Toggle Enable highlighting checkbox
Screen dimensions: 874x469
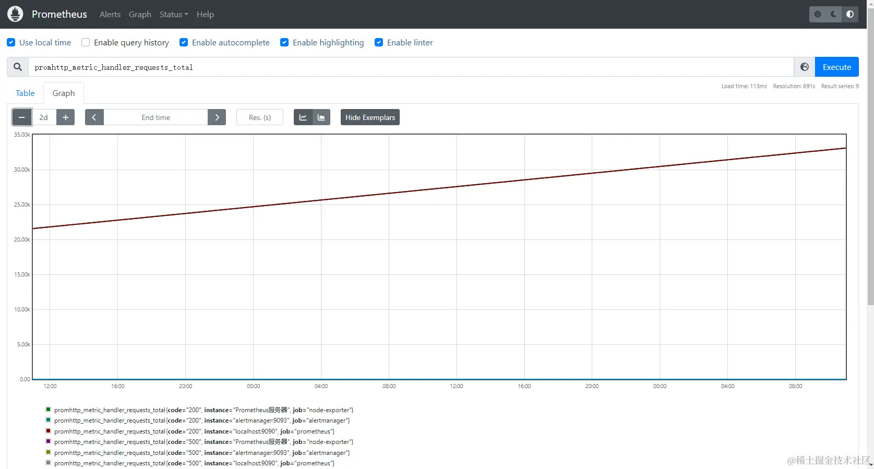coord(284,42)
